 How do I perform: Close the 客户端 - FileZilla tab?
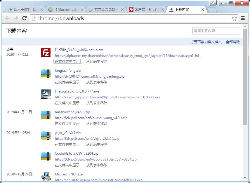click(x=163, y=10)
